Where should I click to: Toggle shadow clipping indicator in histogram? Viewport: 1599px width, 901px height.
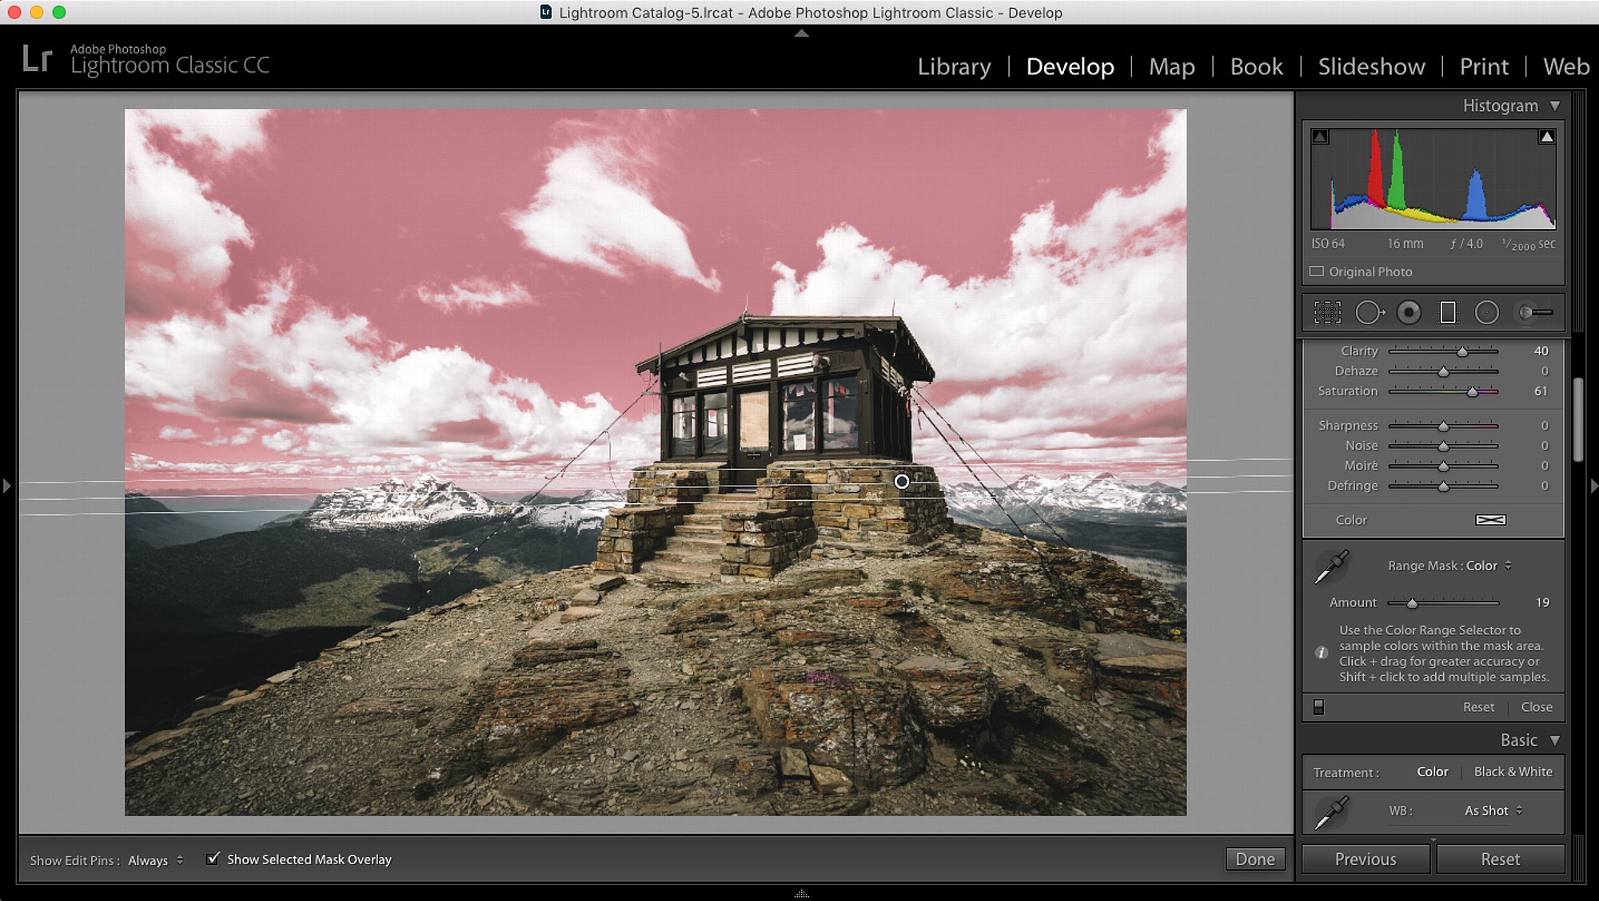1320,137
